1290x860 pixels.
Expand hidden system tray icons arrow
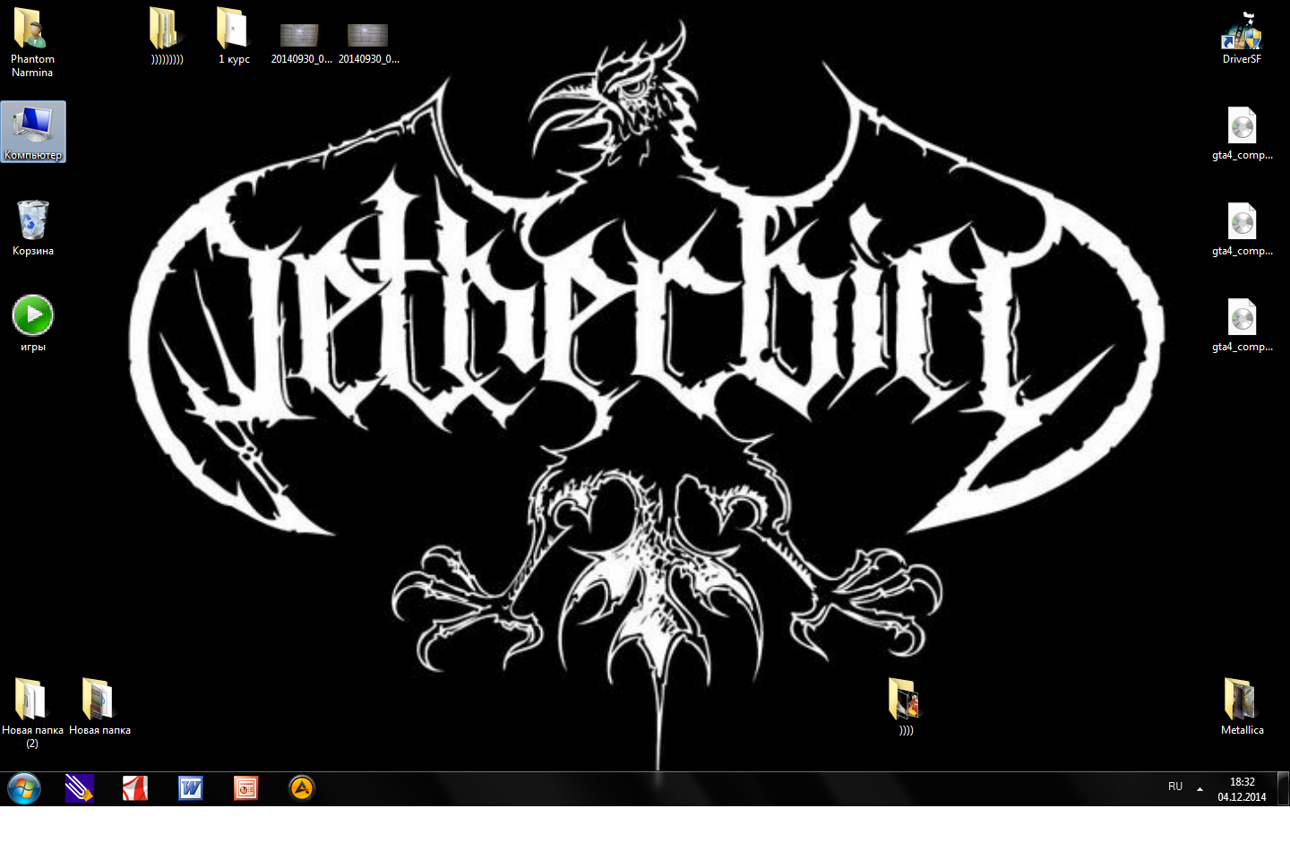[1200, 789]
